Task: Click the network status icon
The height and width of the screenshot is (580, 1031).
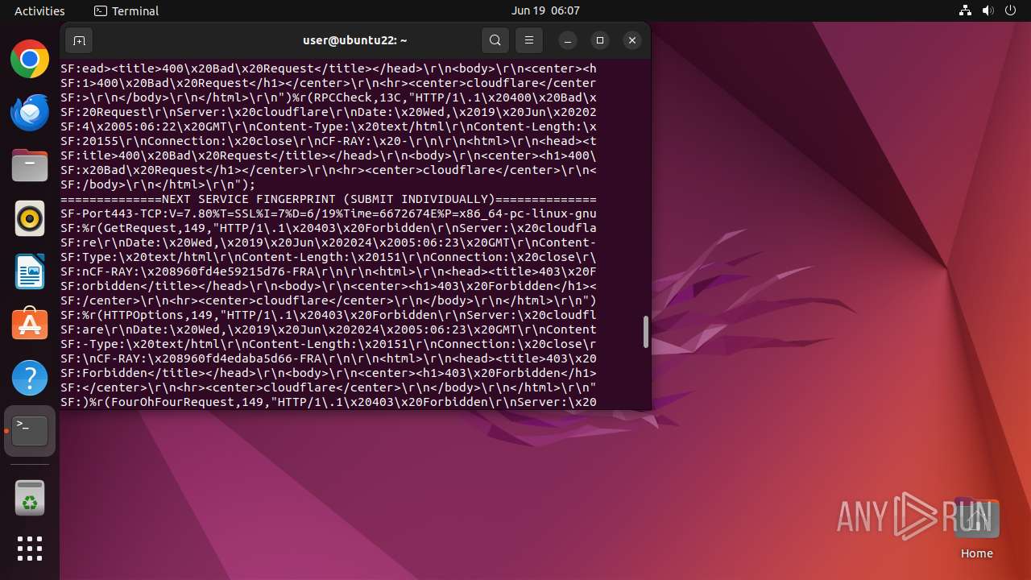Action: pyautogui.click(x=966, y=10)
